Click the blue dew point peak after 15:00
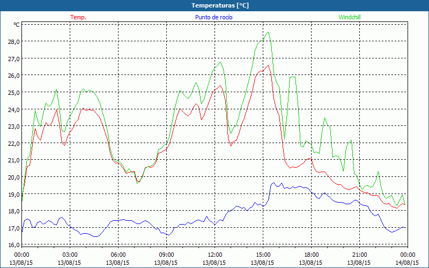 coord(273,183)
